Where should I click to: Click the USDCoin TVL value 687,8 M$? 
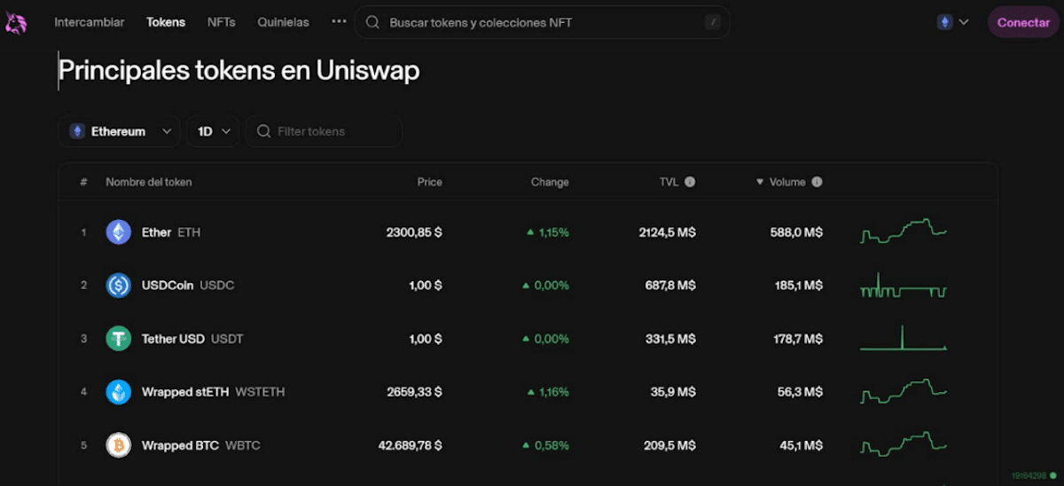(x=670, y=286)
